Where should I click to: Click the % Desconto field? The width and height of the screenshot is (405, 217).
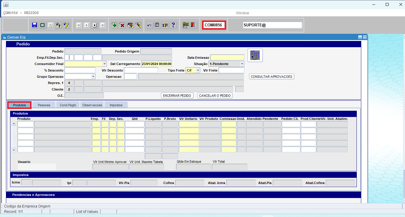click(80, 70)
